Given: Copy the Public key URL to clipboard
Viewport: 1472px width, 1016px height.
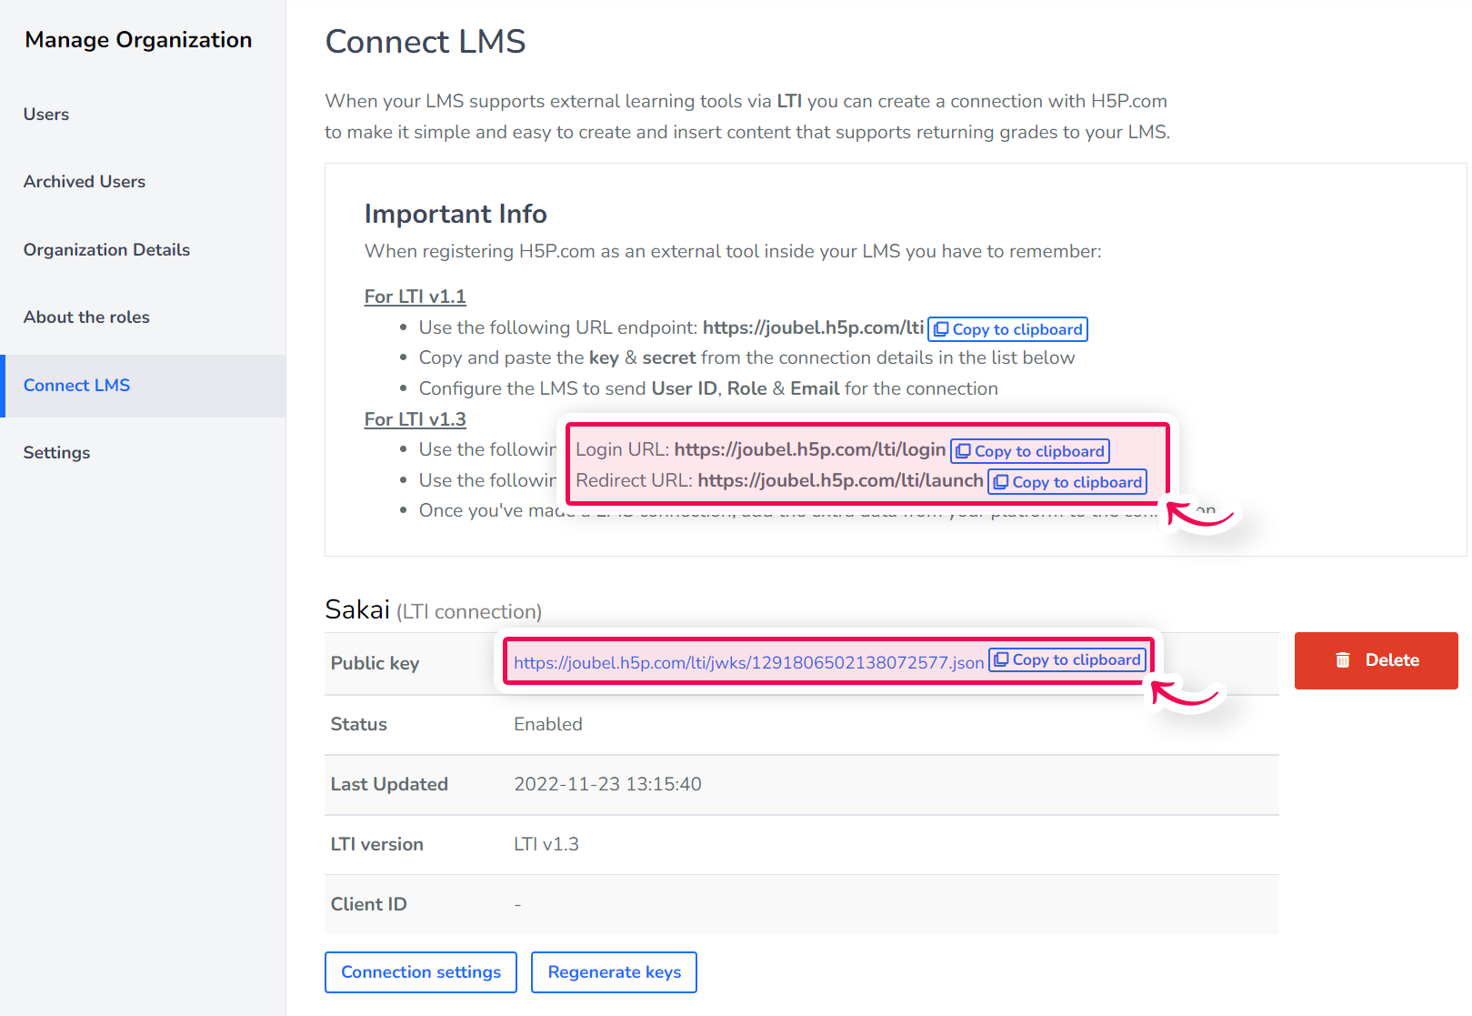Looking at the screenshot, I should coord(1067,659).
